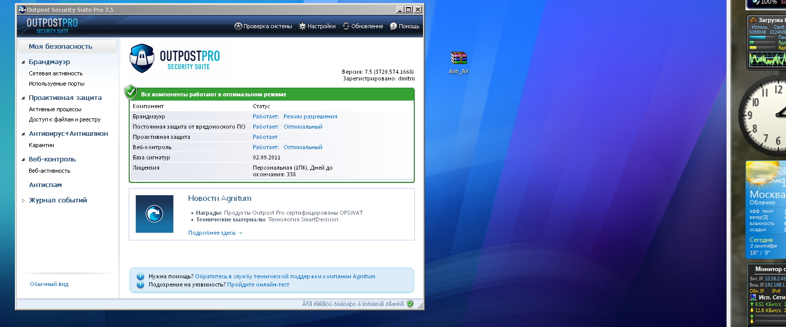The width and height of the screenshot is (786, 327).
Task: Click Версия 7.5 version text
Action: point(377,72)
